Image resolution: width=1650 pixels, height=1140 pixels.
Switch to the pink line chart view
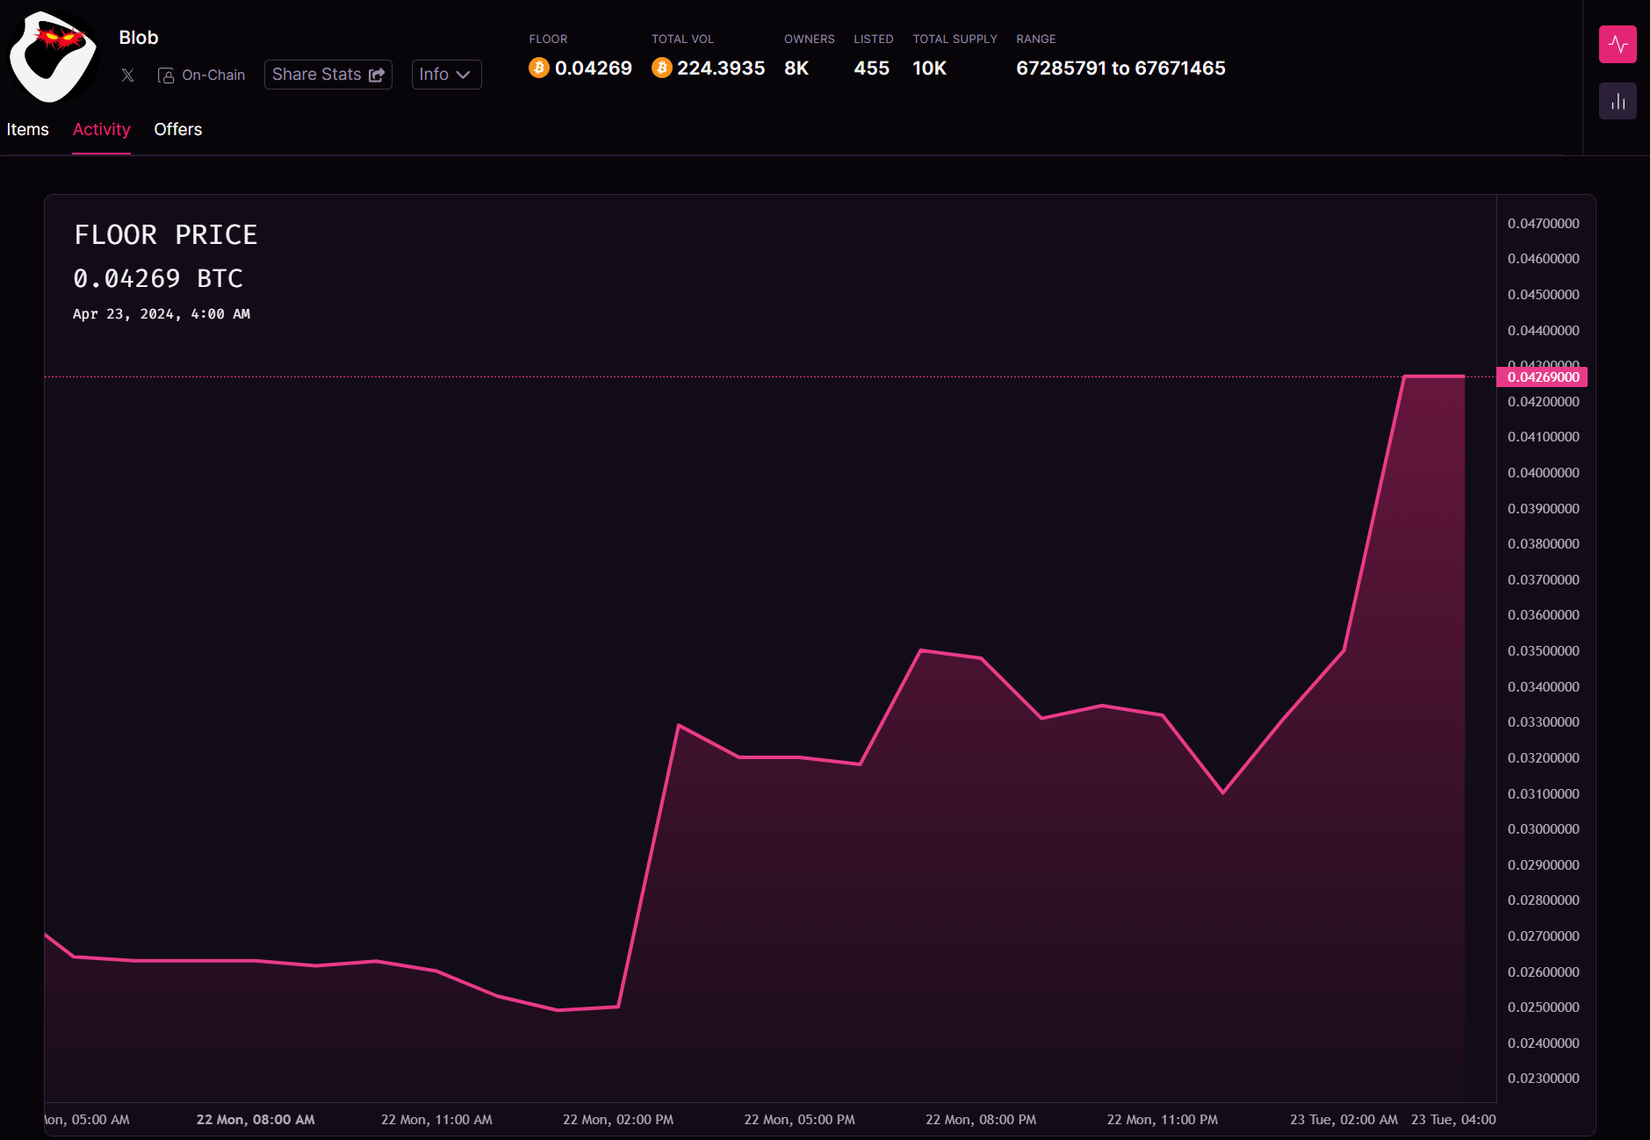tap(1617, 45)
